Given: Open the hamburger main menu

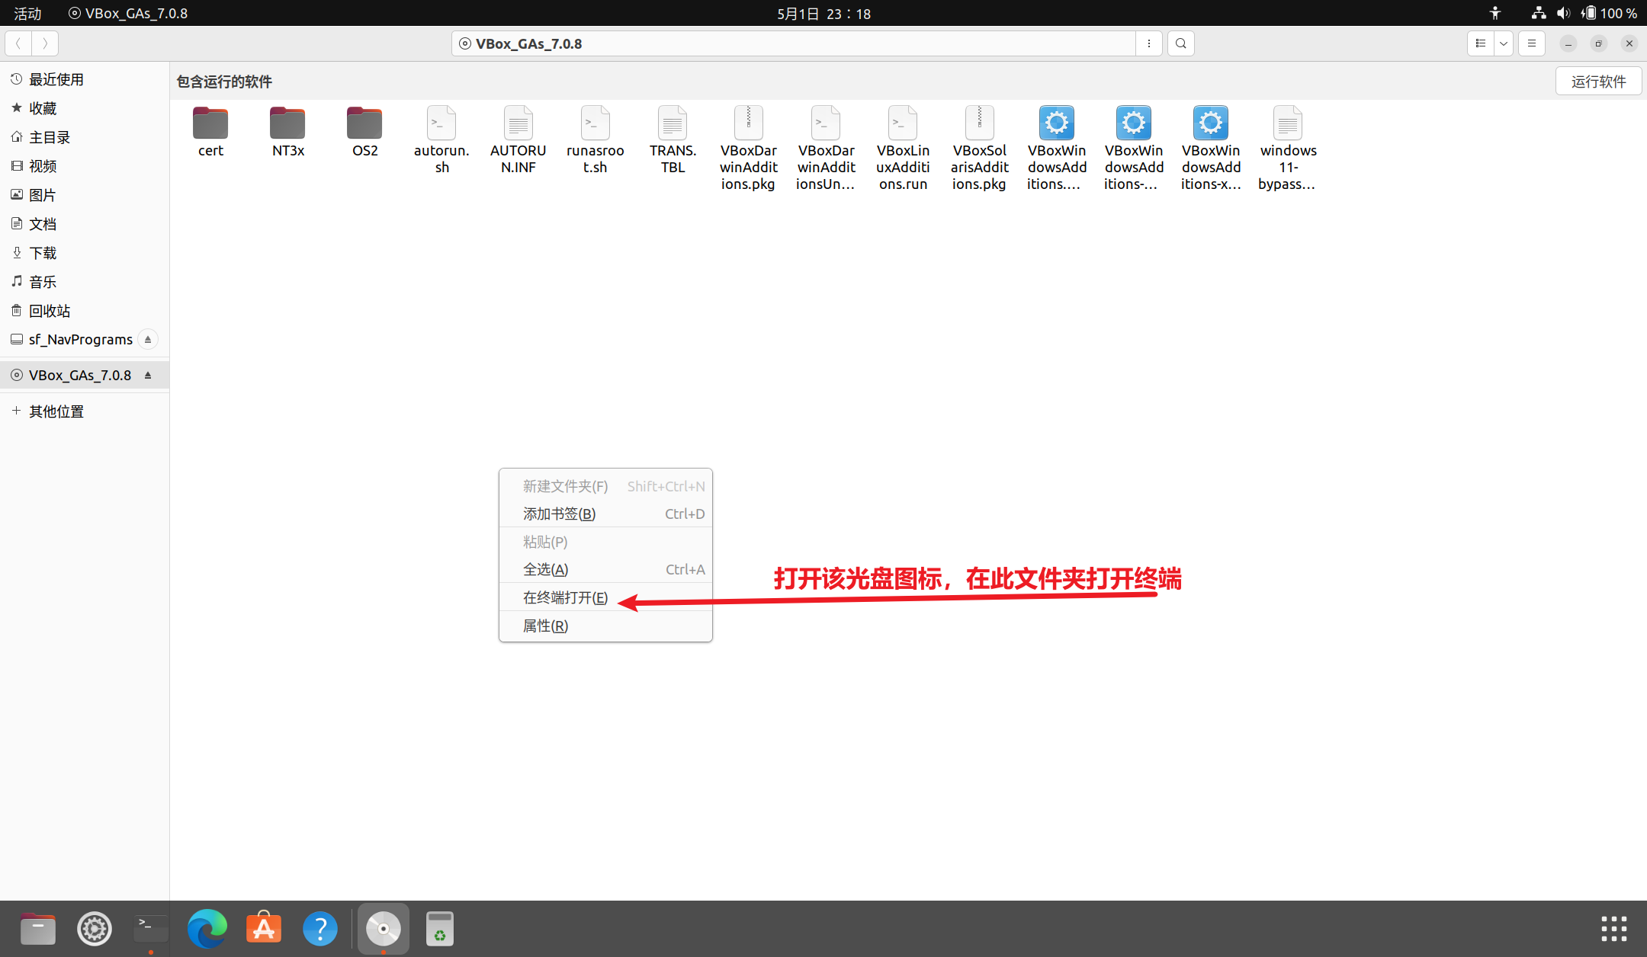Looking at the screenshot, I should pyautogui.click(x=1531, y=43).
